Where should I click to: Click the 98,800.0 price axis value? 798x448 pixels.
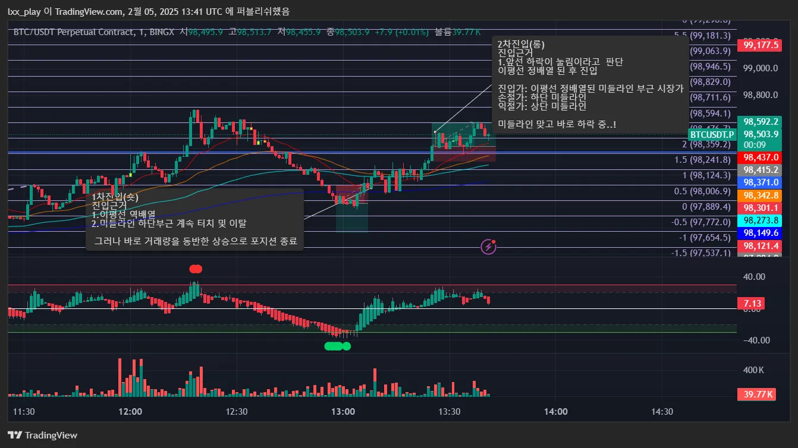[x=760, y=94]
